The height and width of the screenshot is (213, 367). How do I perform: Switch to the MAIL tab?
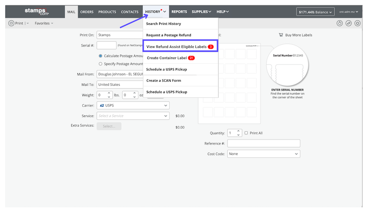pos(71,12)
